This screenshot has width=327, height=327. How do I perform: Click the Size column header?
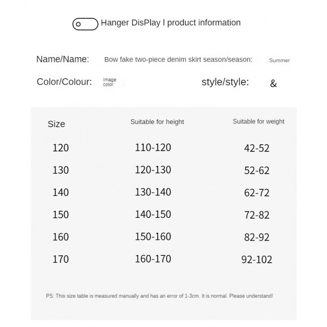(56, 124)
